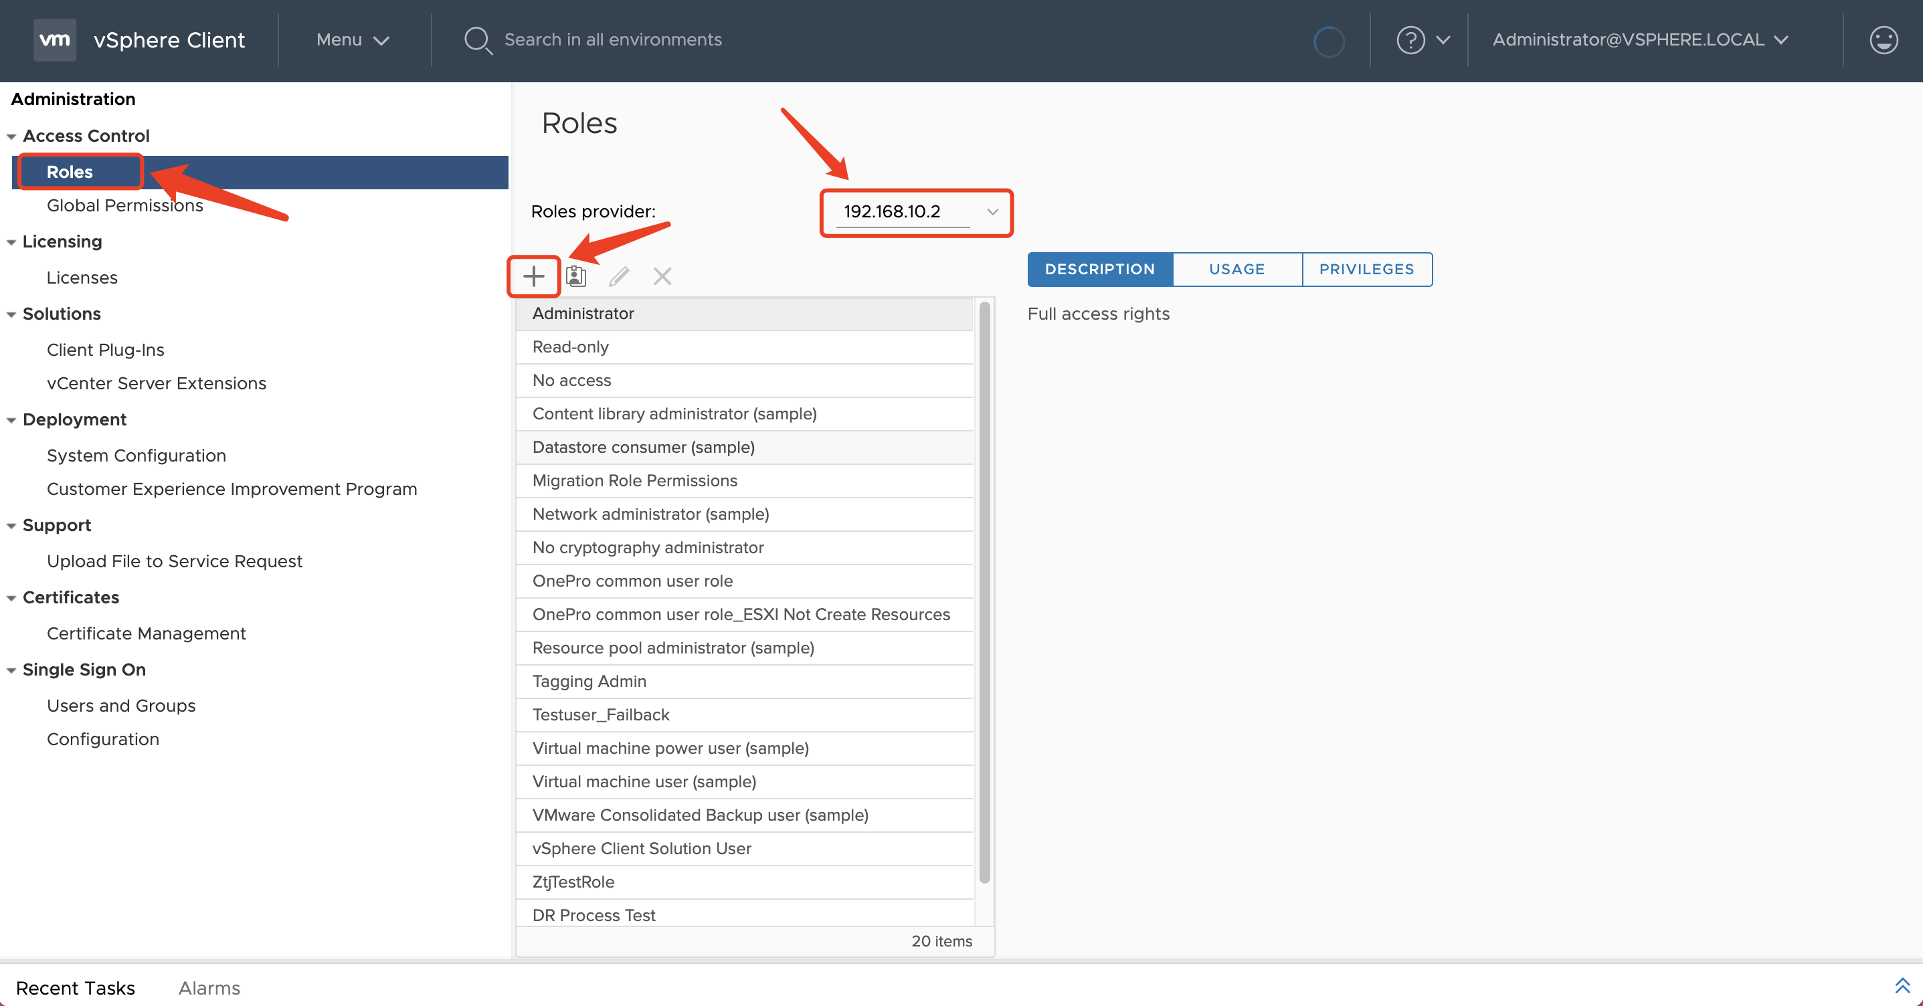Select the ZtjTestRole row
Image resolution: width=1923 pixels, height=1006 pixels.
point(744,883)
